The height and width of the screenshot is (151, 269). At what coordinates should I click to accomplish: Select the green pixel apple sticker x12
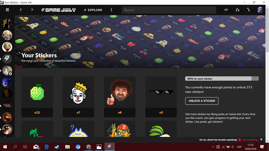tap(37, 97)
